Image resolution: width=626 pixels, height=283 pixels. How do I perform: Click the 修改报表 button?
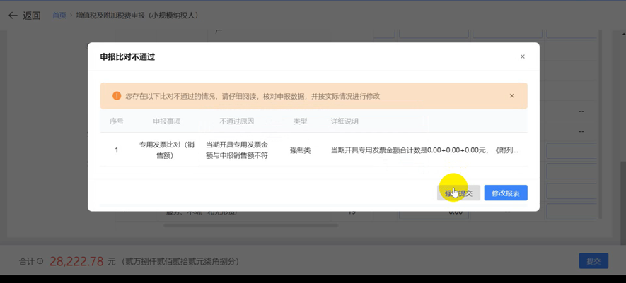[506, 193]
